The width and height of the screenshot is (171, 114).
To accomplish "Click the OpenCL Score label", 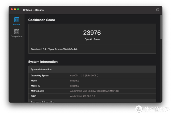I will pyautogui.click(x=92, y=39).
